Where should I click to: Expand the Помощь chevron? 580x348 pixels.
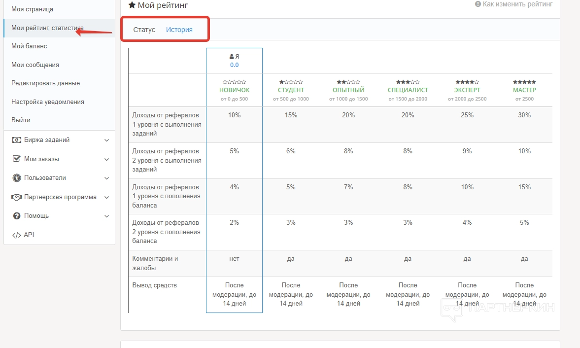pos(107,216)
